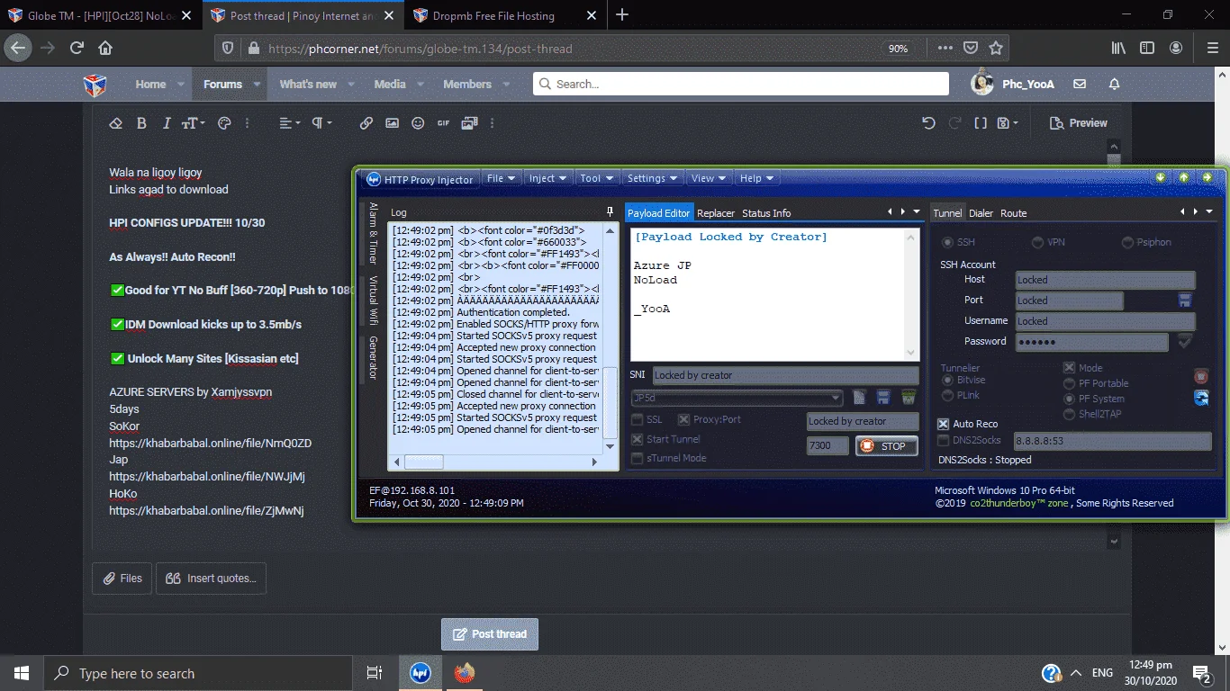Open the File menu in HTTP Proxy Injector
This screenshot has height=691, width=1230.
(501, 178)
